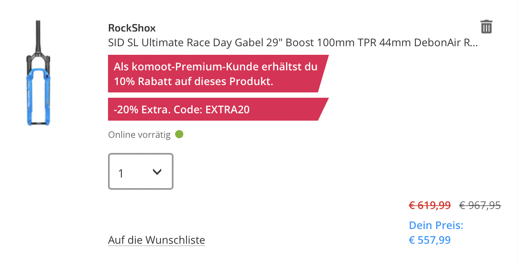
Task: Select the 'Dein Preis:' label
Action: tap(436, 225)
